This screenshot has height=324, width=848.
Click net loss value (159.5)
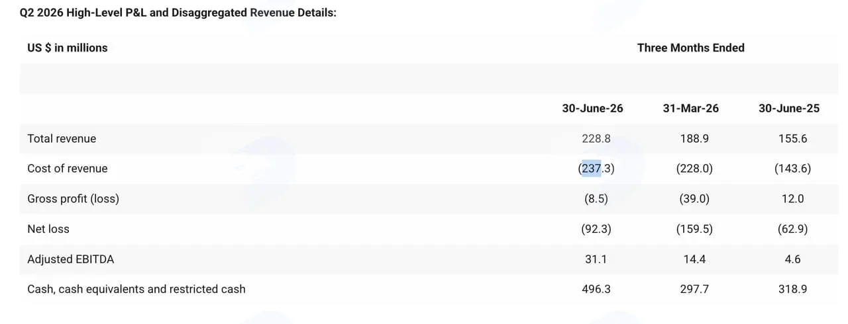[694, 229]
